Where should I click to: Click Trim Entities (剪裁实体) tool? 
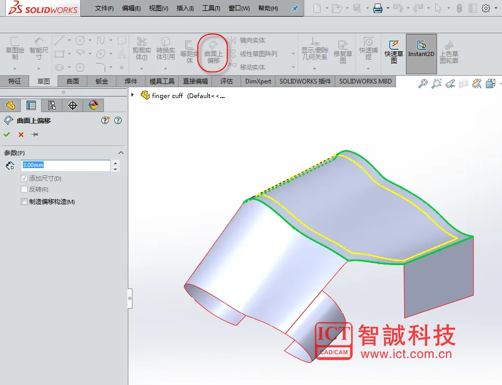pos(141,49)
